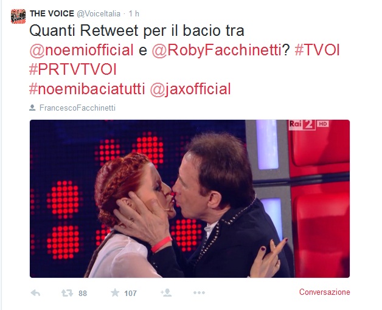Favorite the tweet with star icon

pos(115,292)
